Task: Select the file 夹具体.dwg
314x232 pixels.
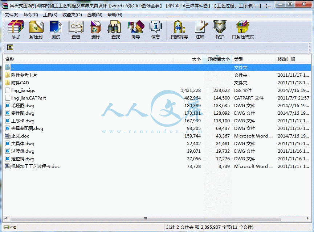Action: point(23,144)
